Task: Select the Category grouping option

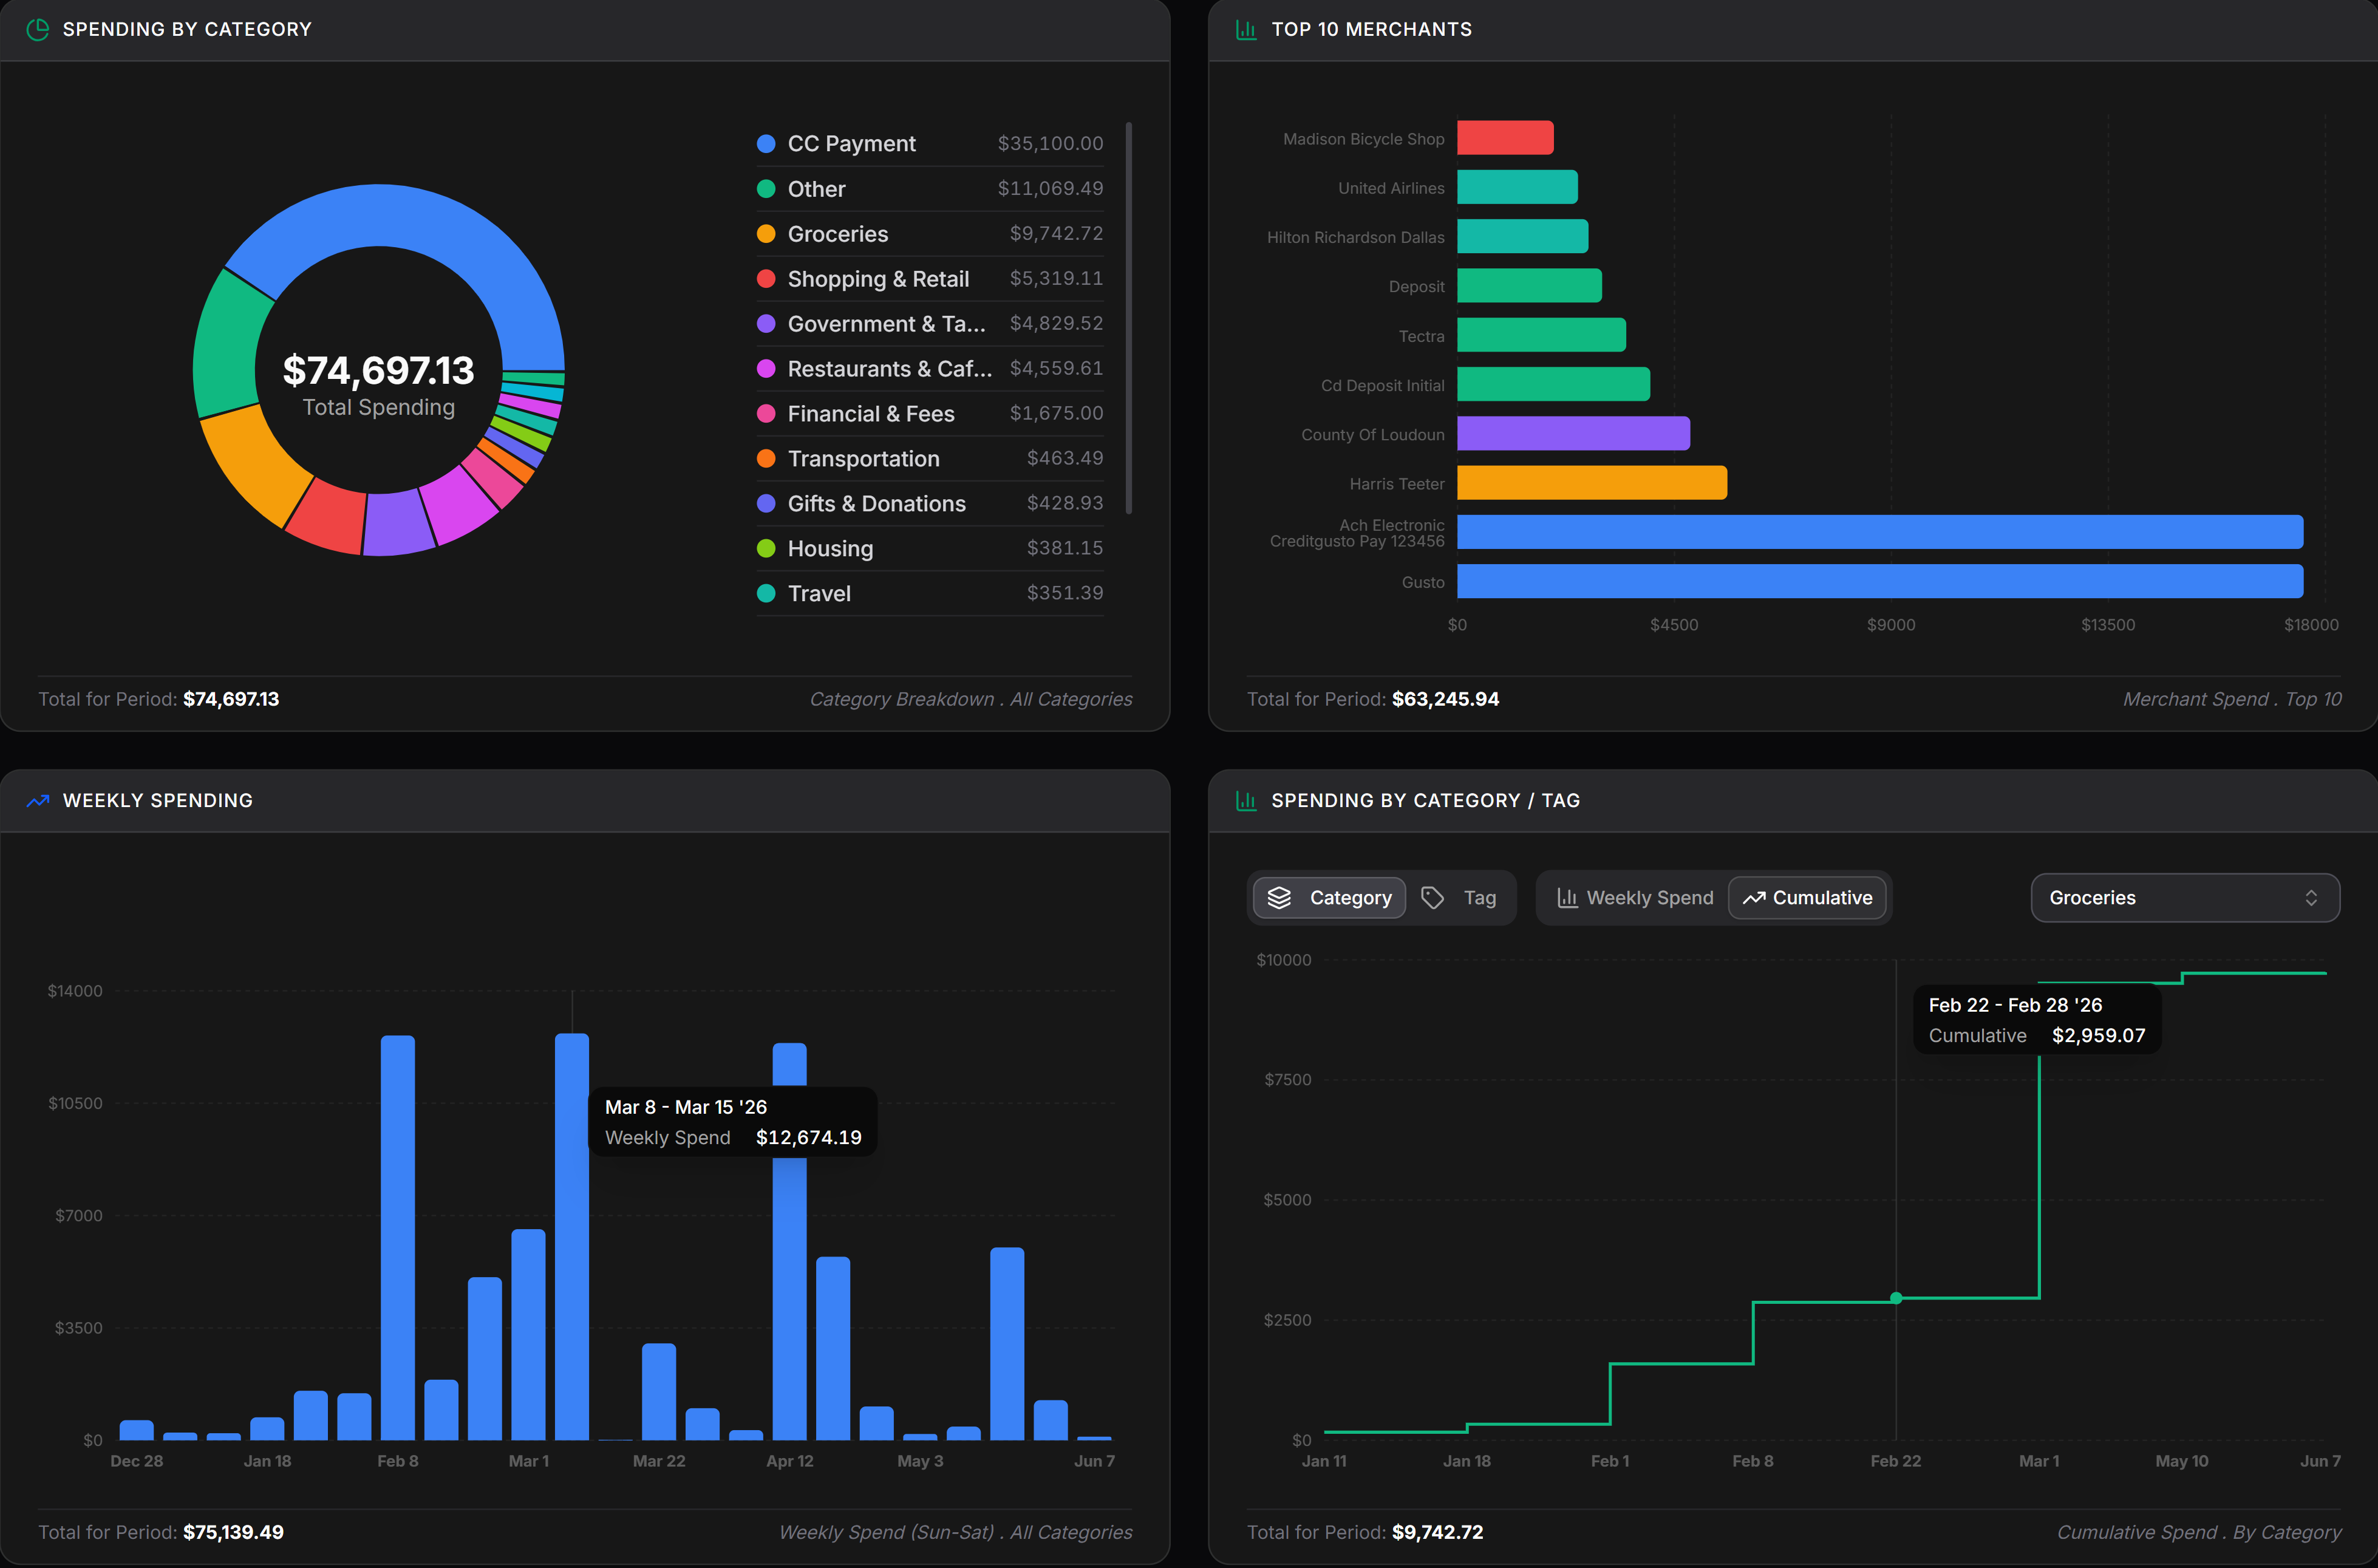Action: [x=1329, y=898]
